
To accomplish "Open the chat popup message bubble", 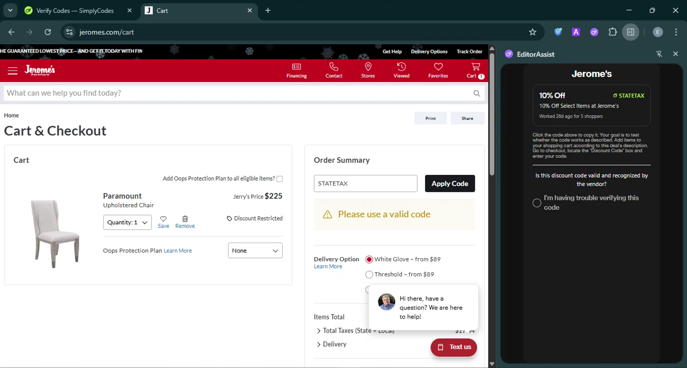I will (x=423, y=308).
